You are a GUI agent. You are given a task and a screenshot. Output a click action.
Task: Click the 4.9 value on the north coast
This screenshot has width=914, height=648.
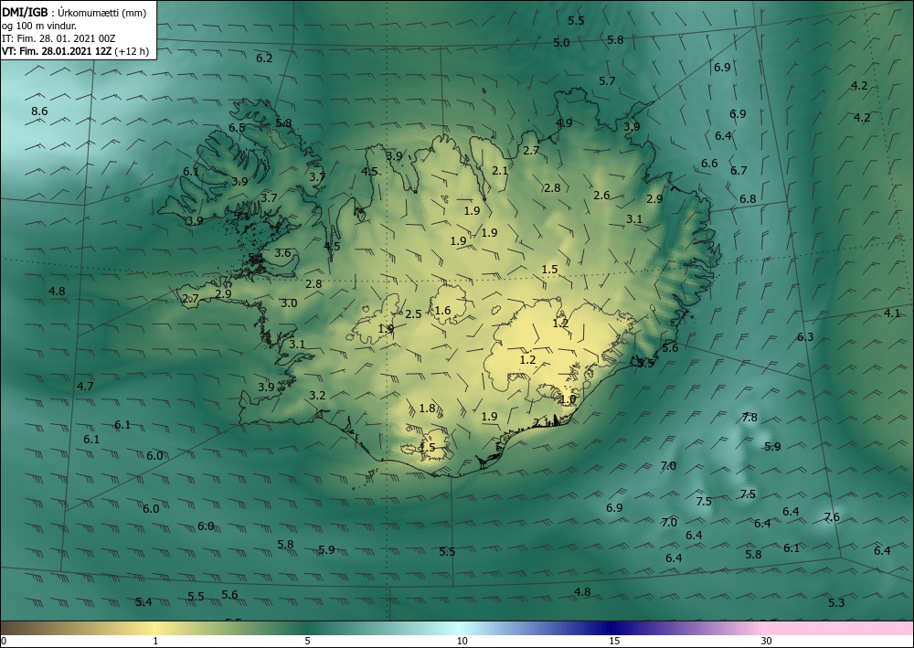564,123
